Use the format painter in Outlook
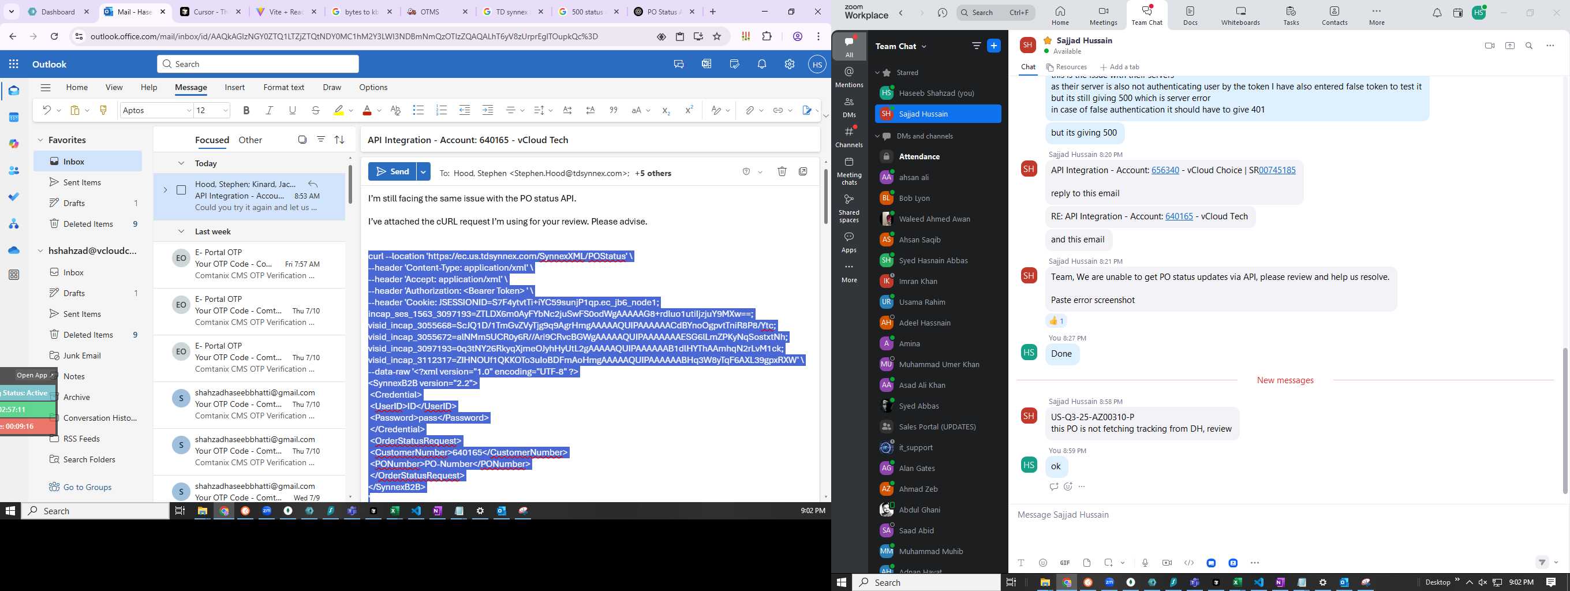This screenshot has width=1570, height=591. pos(103,110)
